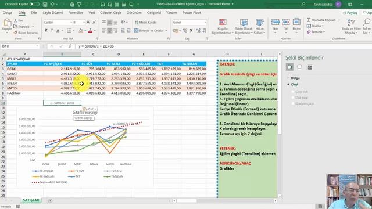The width and height of the screenshot is (372, 209).
Task: Click the fill color bucket
Action: [x=81, y=30]
